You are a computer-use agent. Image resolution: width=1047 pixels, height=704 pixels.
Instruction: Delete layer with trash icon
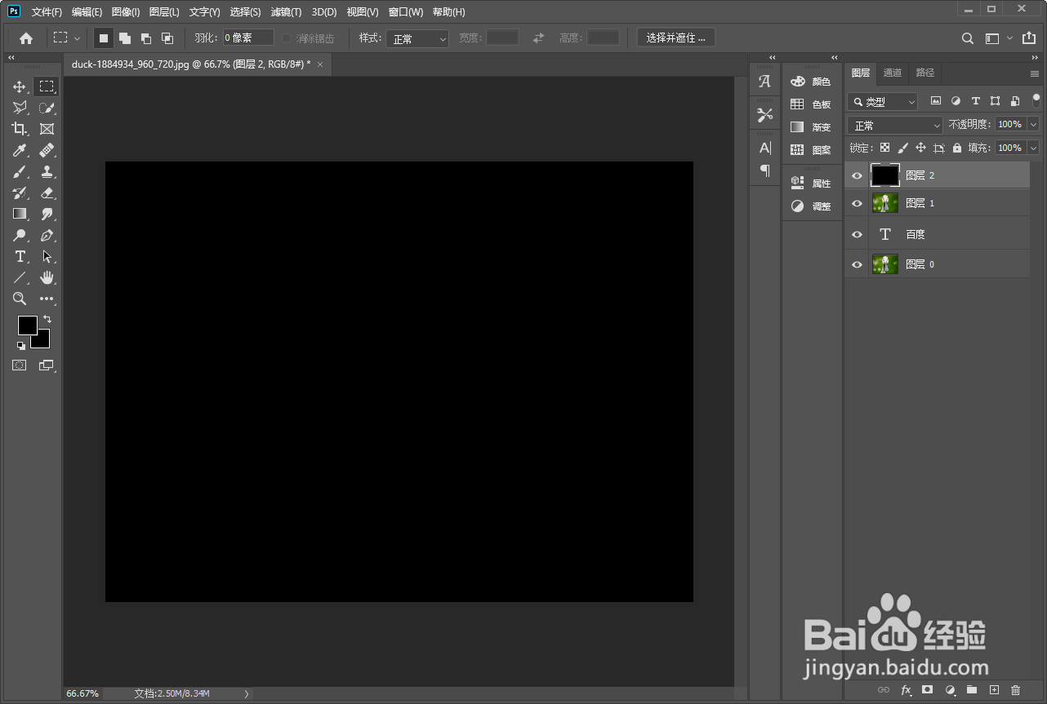coord(1016,690)
